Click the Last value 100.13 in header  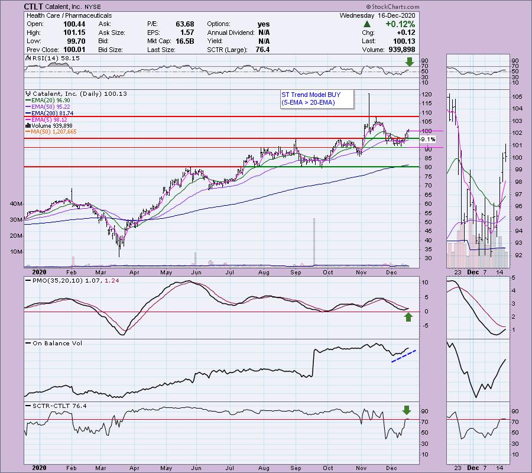[x=404, y=41]
